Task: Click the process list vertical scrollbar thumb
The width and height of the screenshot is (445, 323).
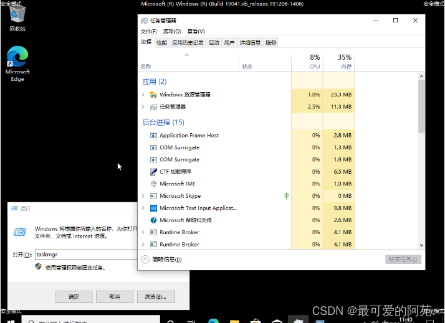Action: pyautogui.click(x=421, y=106)
